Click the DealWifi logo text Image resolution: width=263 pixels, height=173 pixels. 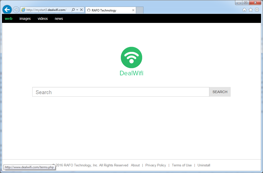[131, 73]
